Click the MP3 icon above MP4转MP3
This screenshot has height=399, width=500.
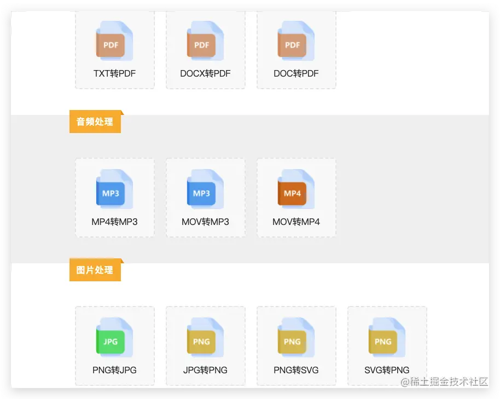(114, 189)
